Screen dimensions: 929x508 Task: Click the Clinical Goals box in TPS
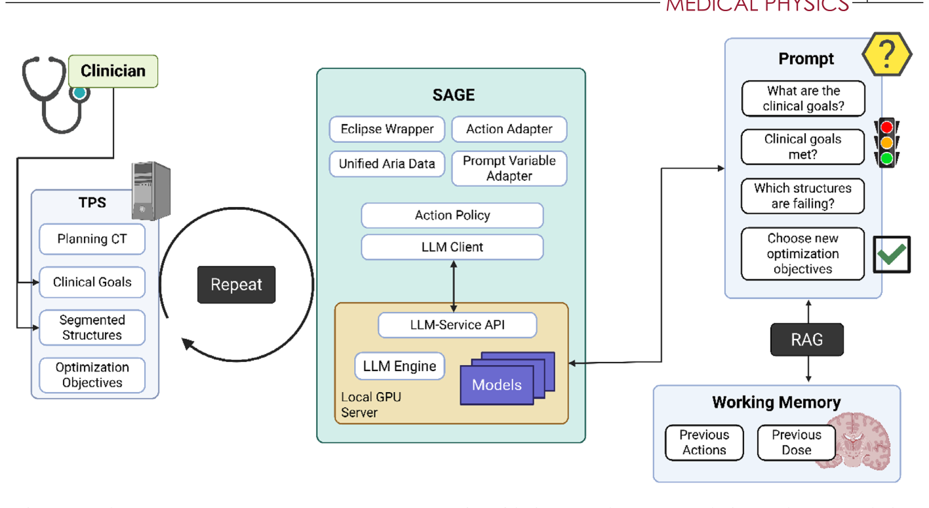click(x=92, y=283)
